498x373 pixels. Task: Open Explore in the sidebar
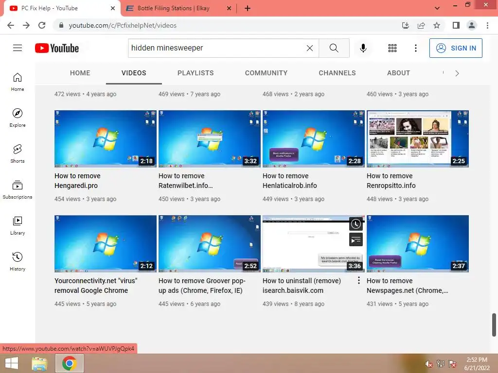click(x=18, y=118)
